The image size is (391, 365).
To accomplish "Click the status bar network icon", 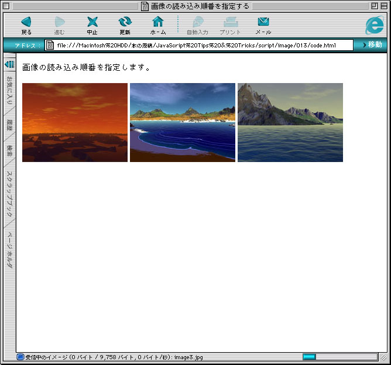I will pos(20,357).
